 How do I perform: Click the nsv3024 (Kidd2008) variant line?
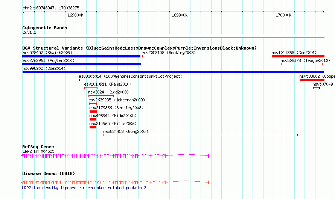click(101, 96)
